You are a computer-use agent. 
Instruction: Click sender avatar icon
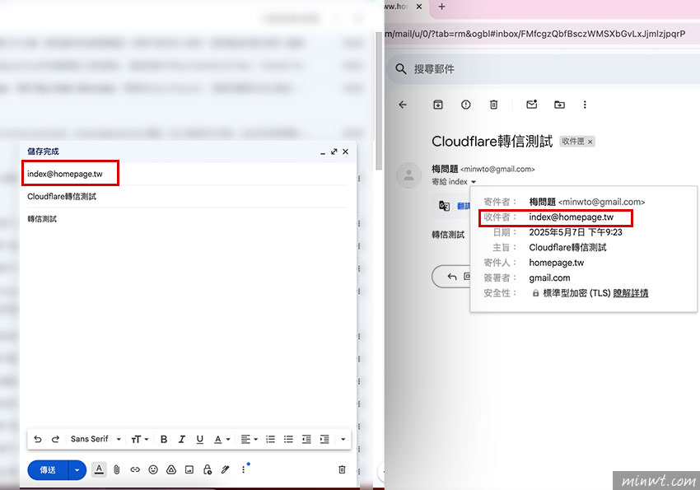(409, 175)
